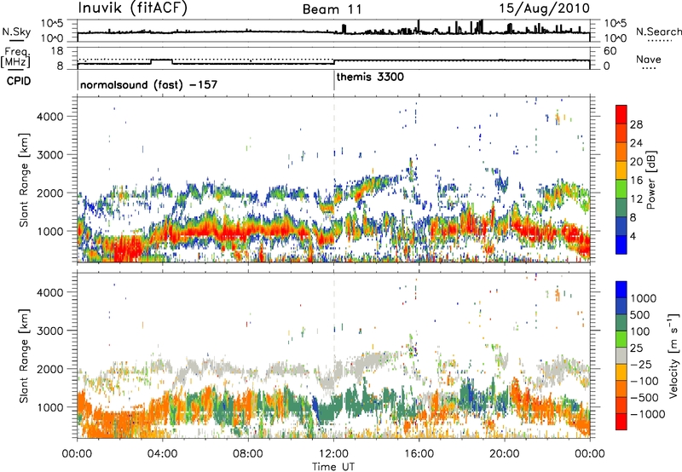Click the '25' label on the Velocity scale
The height and width of the screenshot is (472, 682).
click(x=636, y=348)
